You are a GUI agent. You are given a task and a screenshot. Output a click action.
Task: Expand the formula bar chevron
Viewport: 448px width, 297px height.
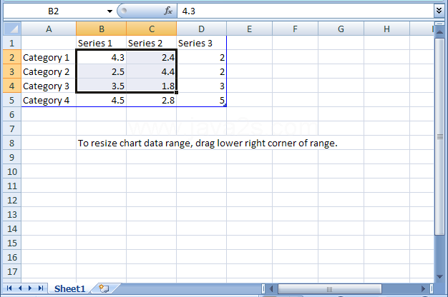pyautogui.click(x=439, y=11)
